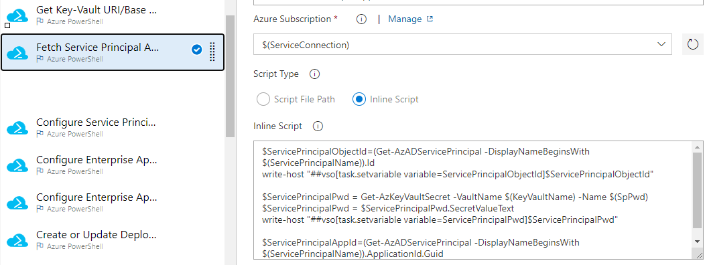Click the refresh icon next to ServiceConnection dropdown
The height and width of the screenshot is (265, 705).
pos(693,44)
